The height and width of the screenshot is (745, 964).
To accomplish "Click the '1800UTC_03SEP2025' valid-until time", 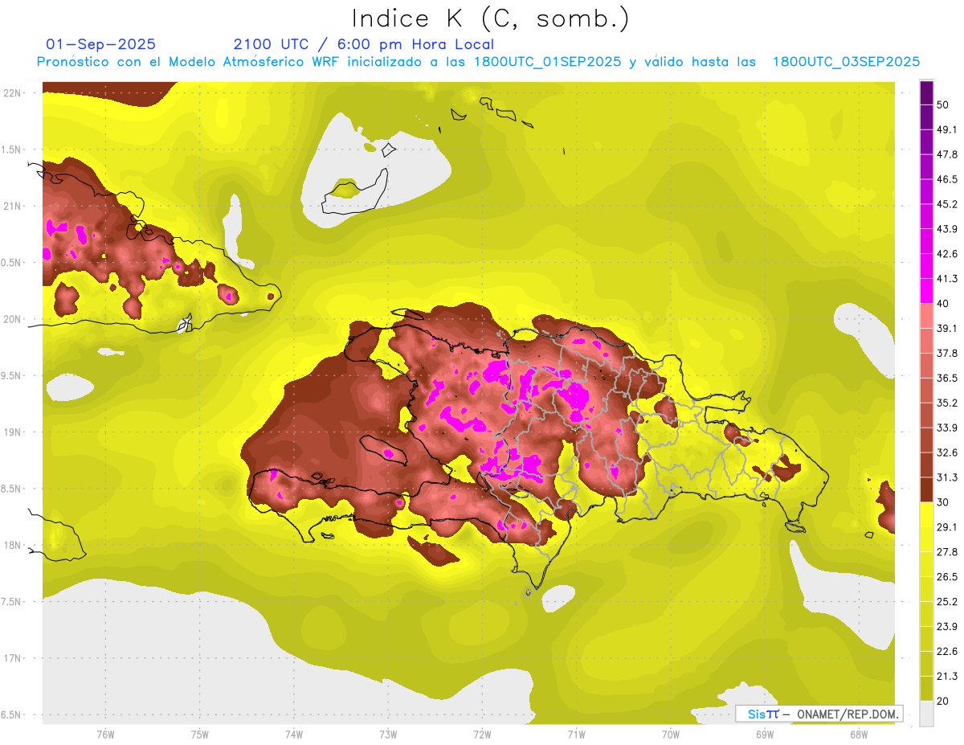I will tap(846, 62).
